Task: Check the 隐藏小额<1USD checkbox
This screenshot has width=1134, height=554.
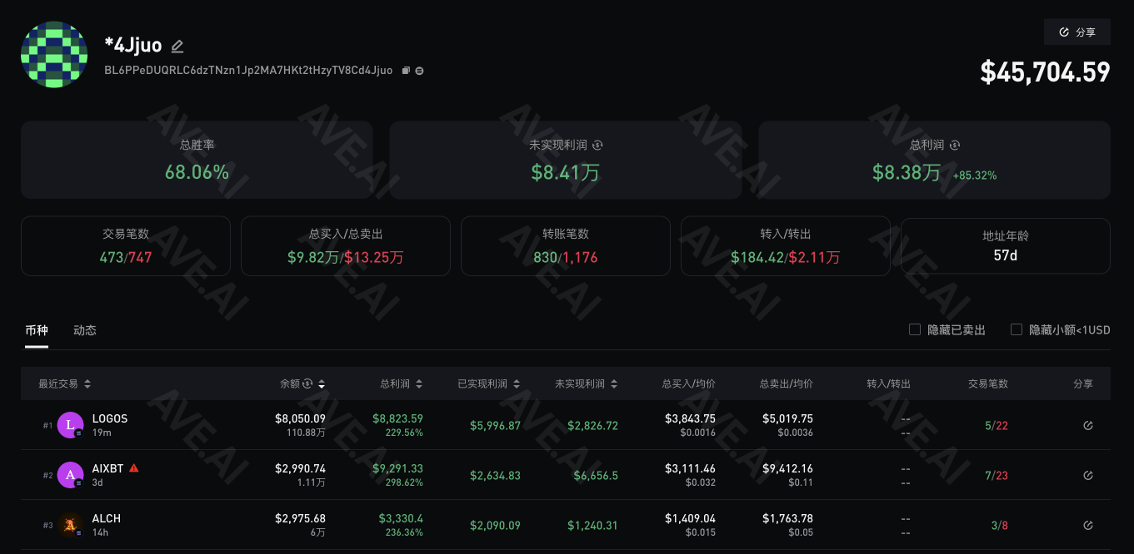Action: pos(1017,329)
